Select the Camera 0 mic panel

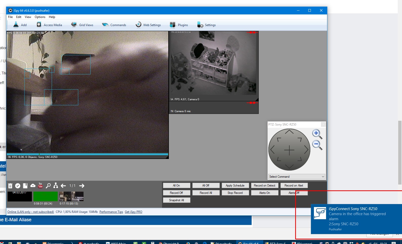point(214,108)
